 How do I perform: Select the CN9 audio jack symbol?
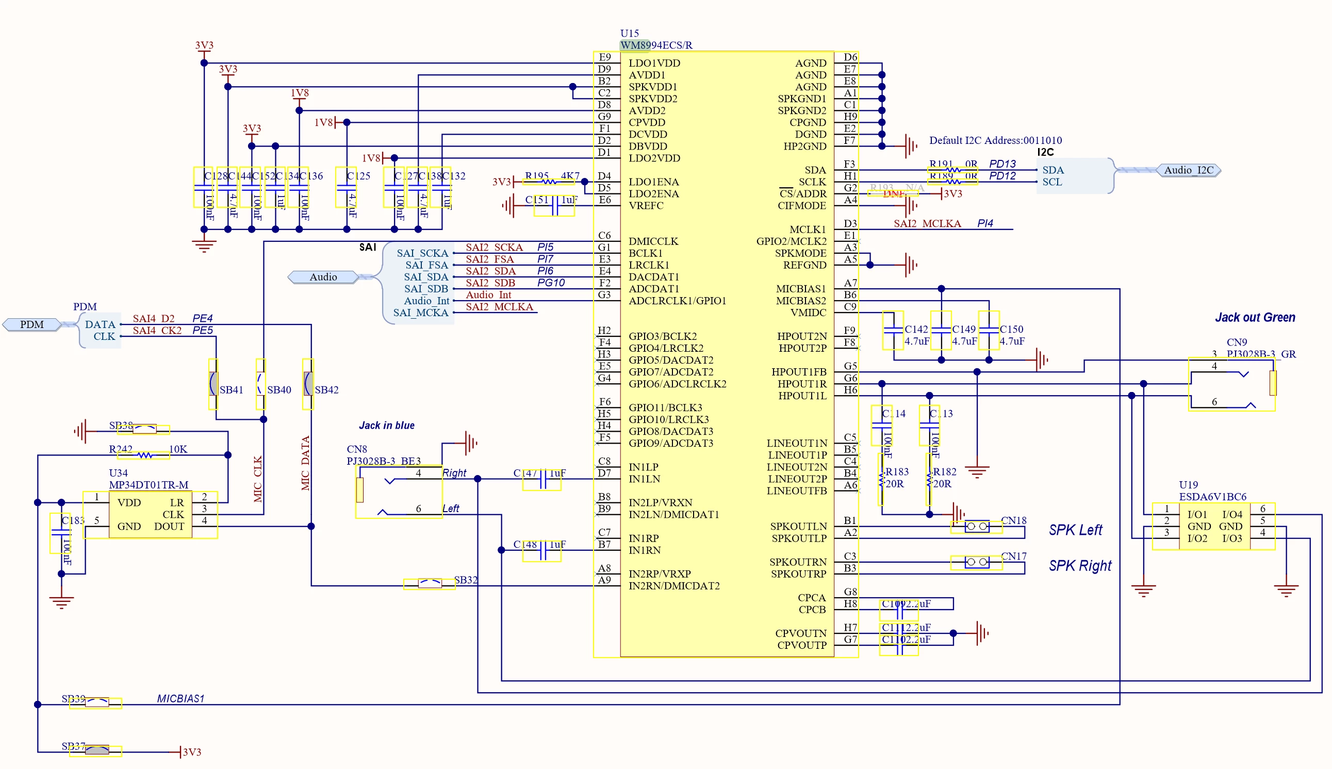pyautogui.click(x=1231, y=385)
